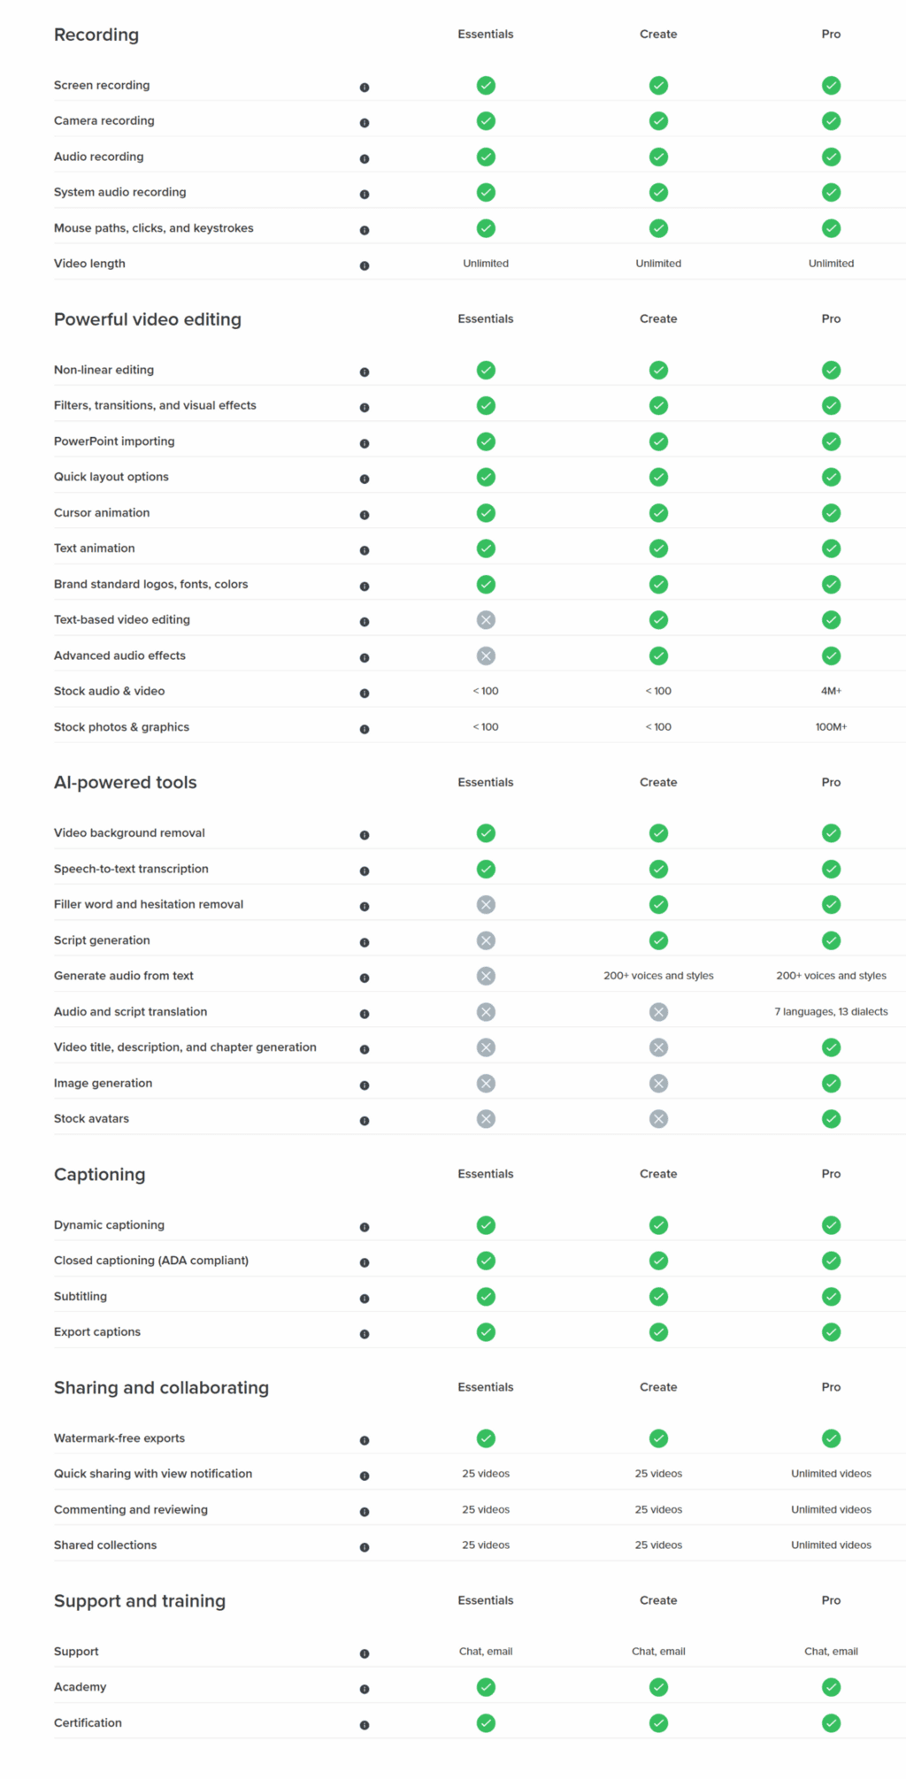
Task: Open info icon for Script generation
Action: pyautogui.click(x=365, y=942)
